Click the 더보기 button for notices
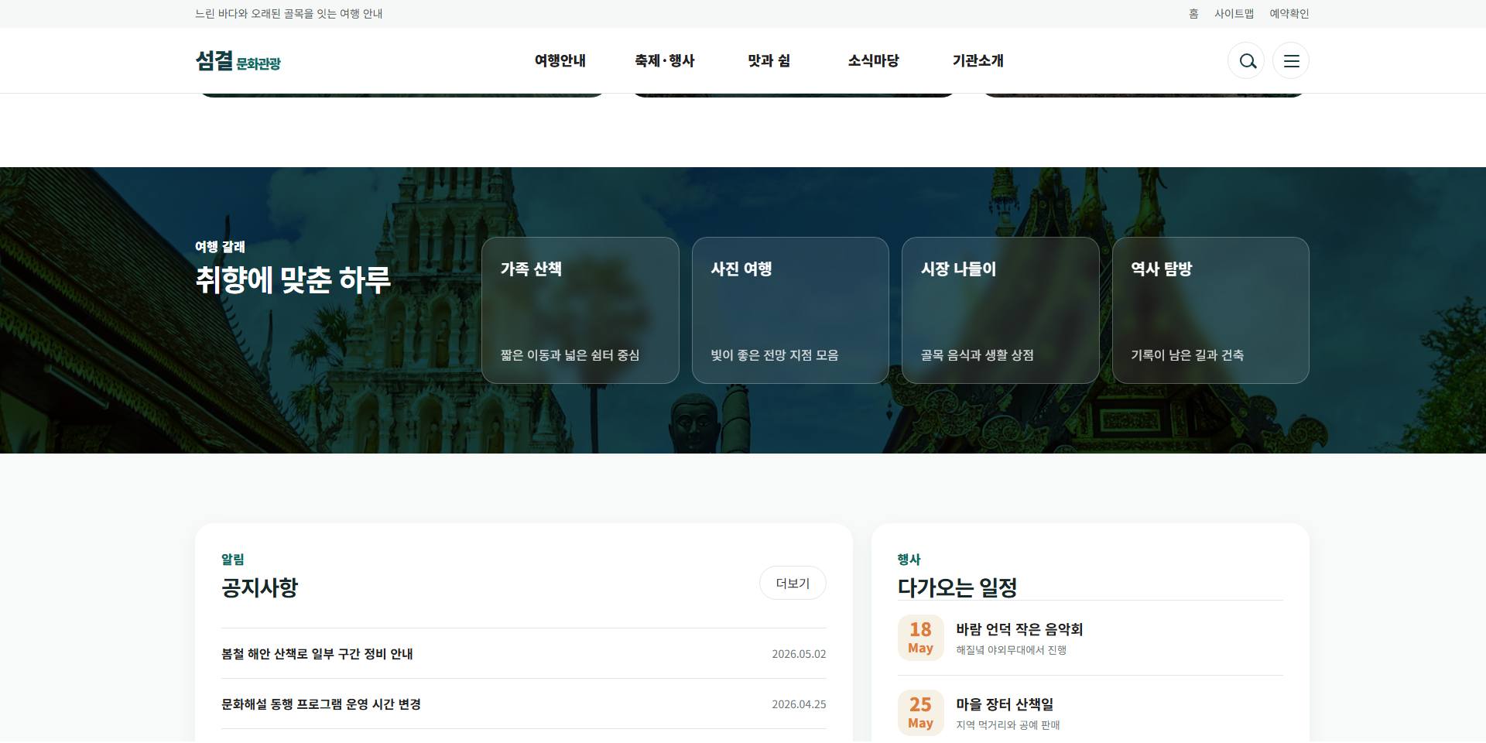 pos(793,584)
